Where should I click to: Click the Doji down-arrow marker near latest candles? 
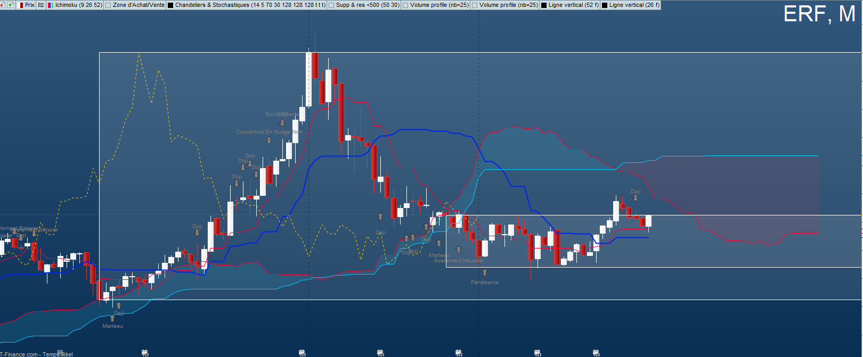pyautogui.click(x=635, y=198)
